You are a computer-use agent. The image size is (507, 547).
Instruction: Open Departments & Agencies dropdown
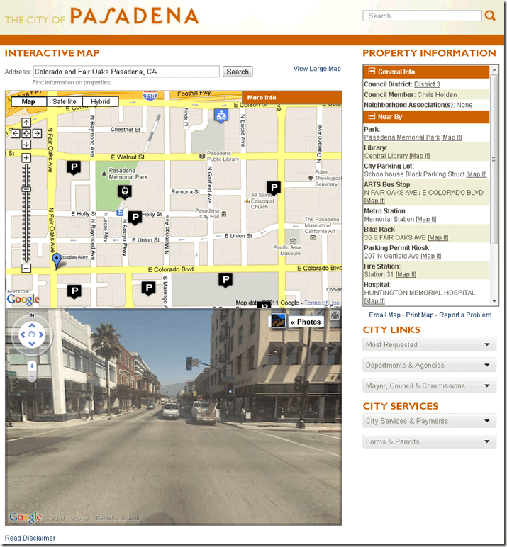pos(430,365)
